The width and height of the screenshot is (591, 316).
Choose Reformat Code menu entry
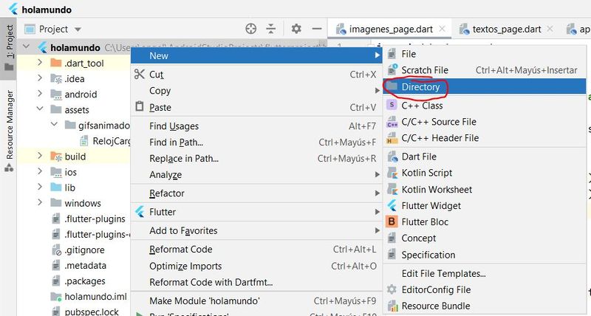(256, 250)
